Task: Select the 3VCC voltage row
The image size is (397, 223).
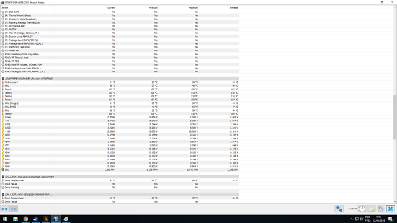Action: pyautogui.click(x=120, y=128)
